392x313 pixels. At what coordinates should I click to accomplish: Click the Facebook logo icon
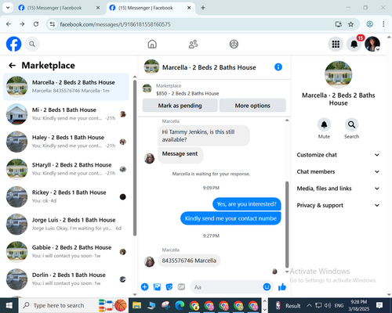(x=13, y=44)
